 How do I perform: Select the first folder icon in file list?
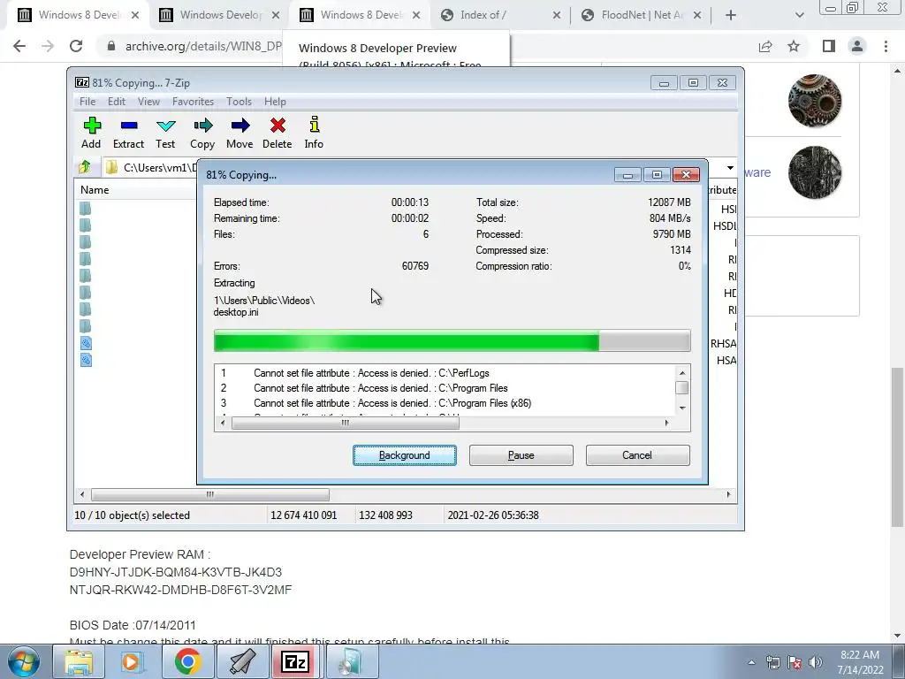[x=86, y=208]
